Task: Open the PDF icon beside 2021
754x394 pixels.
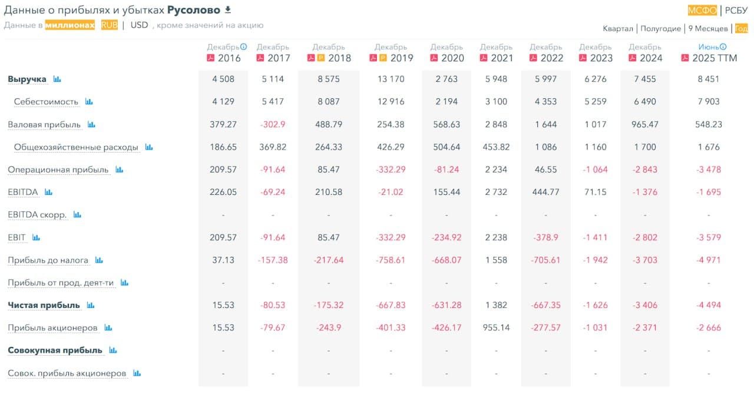Action: point(484,58)
